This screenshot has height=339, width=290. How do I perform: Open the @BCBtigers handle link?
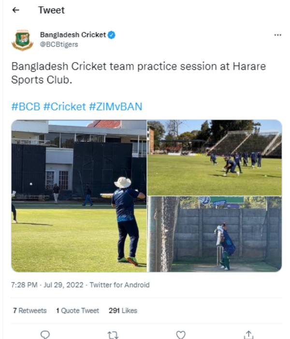click(x=59, y=44)
